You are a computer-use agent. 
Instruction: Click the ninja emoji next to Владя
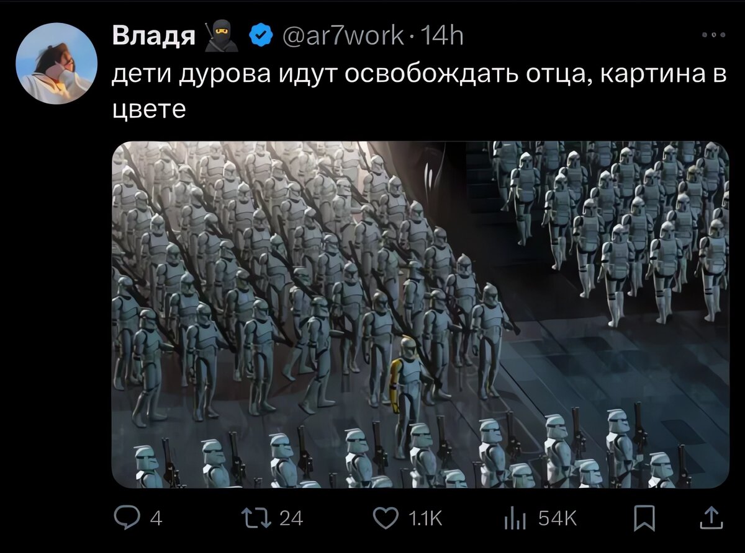(x=221, y=36)
